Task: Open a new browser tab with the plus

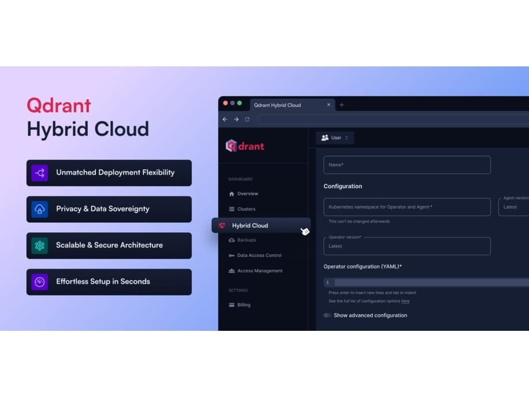Action: click(342, 105)
